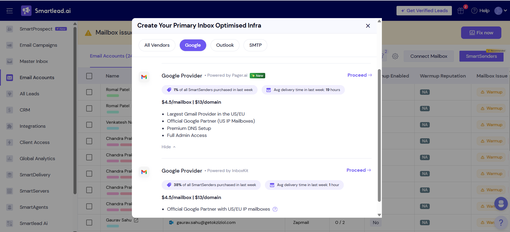Choose the SMTP vendor tab
The image size is (510, 232).
255,45
